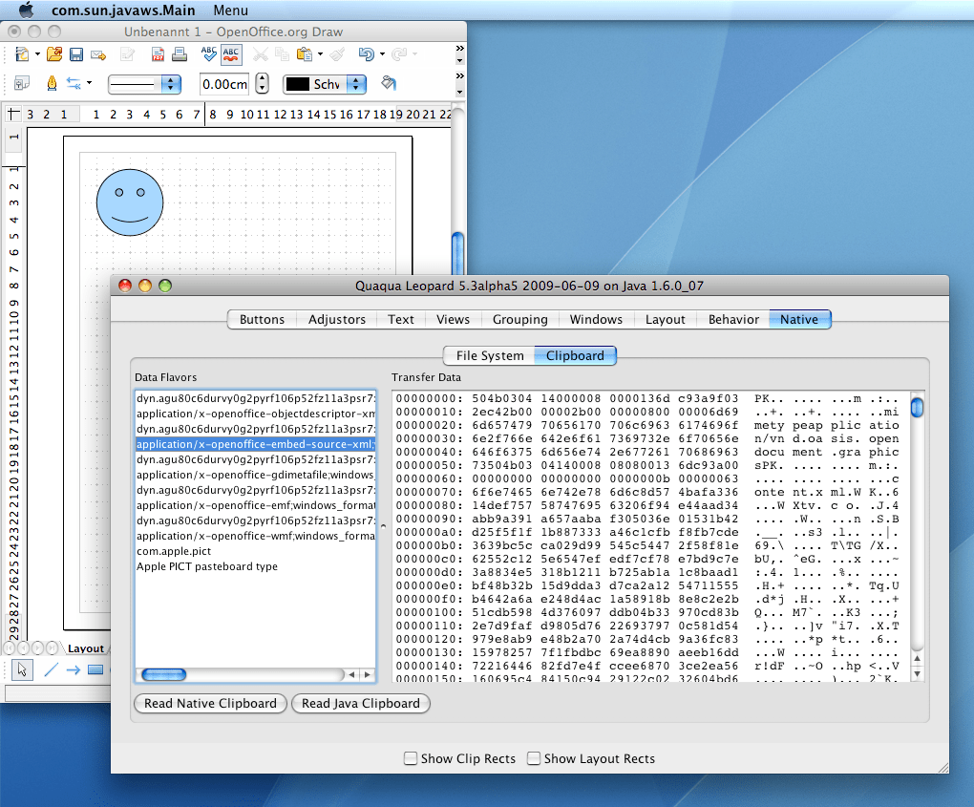The width and height of the screenshot is (974, 807).
Task: Select the Rectangle tool
Action: [x=95, y=669]
